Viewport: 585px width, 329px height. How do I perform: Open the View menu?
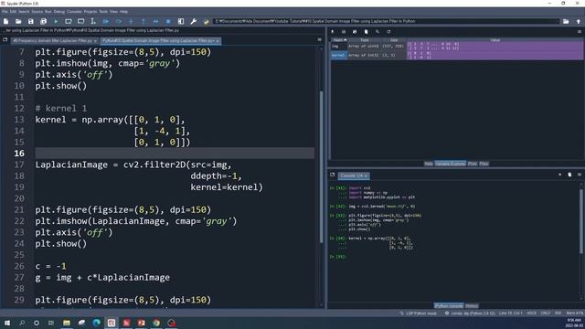[x=113, y=12]
